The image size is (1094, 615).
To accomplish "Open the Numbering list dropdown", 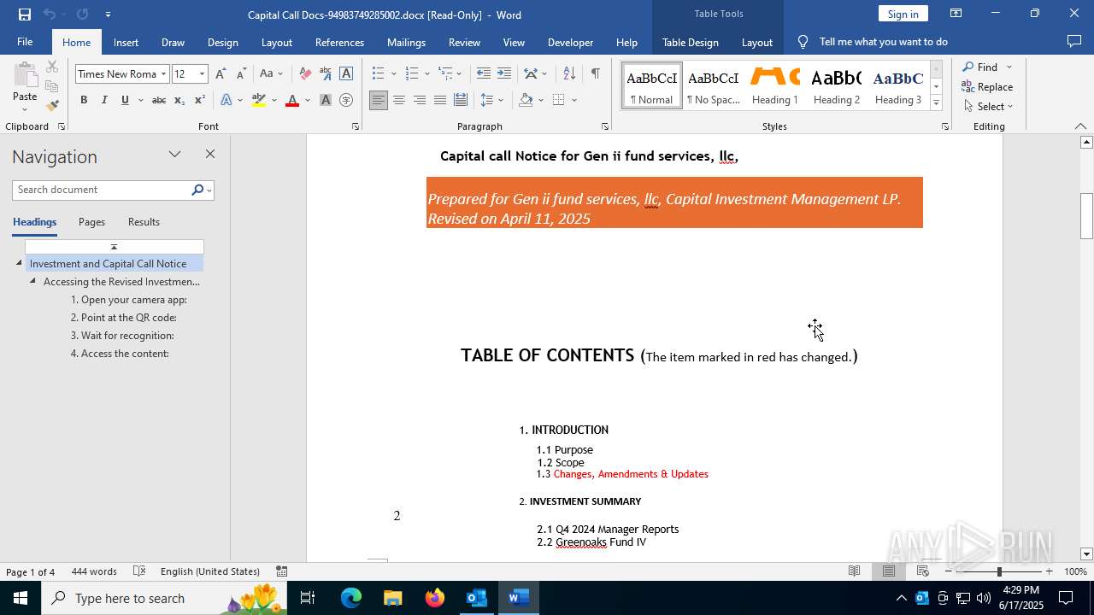I will 427,73.
